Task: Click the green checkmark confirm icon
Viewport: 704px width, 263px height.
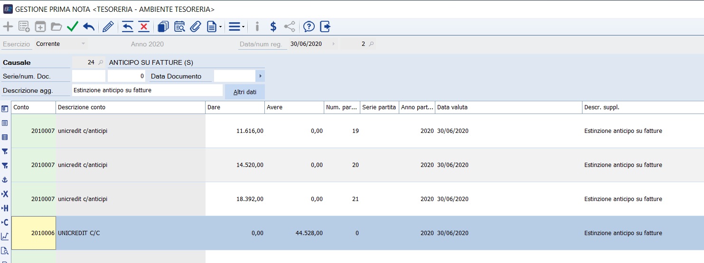Action: [73, 26]
